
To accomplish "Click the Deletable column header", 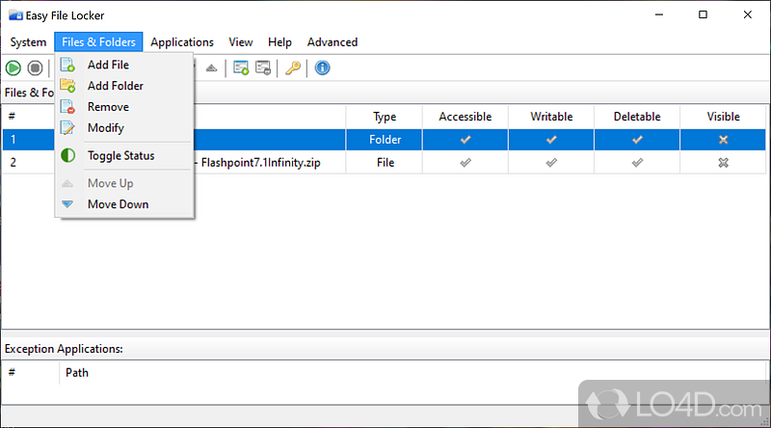I will point(637,117).
